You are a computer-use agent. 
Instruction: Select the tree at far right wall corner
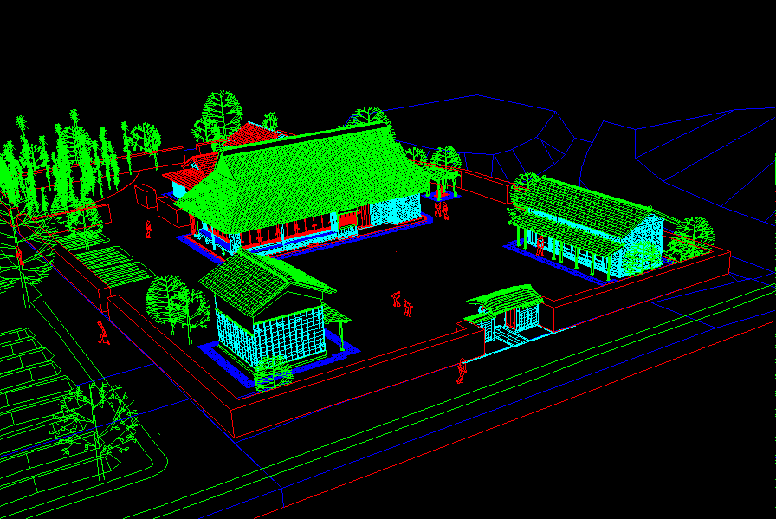coord(691,237)
